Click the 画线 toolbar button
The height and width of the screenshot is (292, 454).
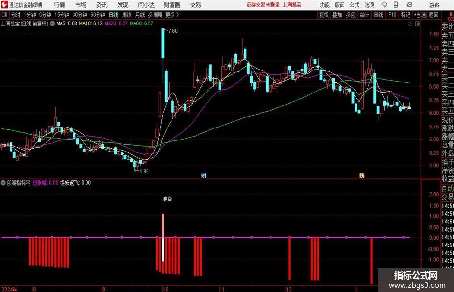[378, 15]
